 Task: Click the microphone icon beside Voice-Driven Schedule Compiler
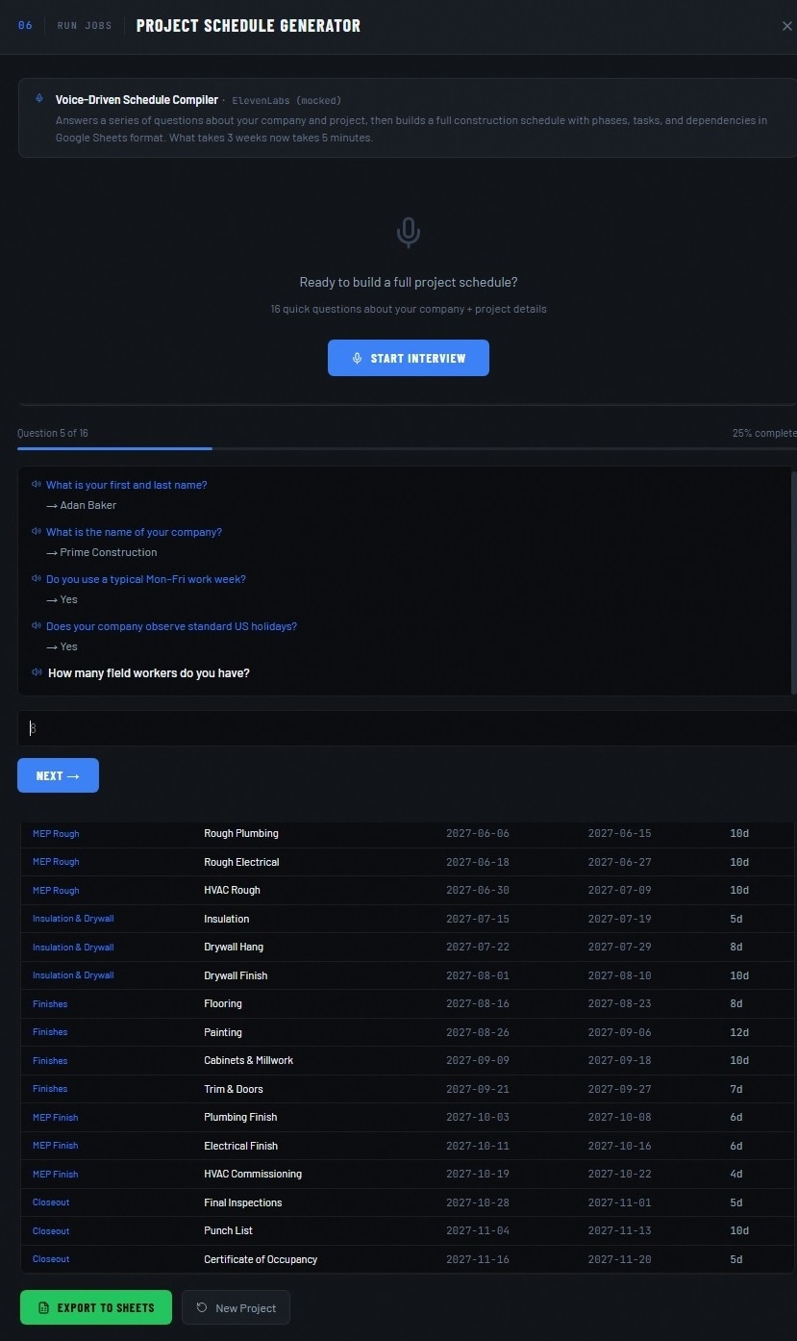click(39, 99)
